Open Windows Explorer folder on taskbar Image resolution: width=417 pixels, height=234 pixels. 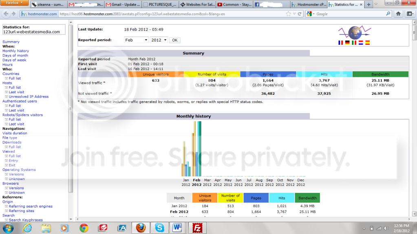(46, 228)
